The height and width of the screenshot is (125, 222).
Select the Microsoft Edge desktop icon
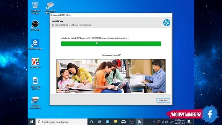(x=35, y=44)
